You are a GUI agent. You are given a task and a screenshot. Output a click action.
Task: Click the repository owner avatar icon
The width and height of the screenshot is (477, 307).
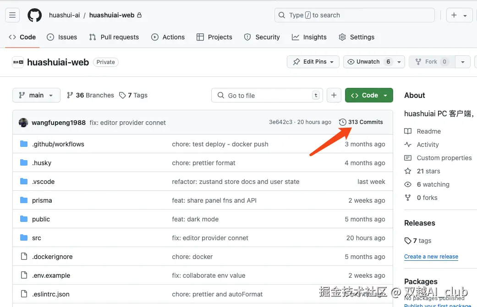click(x=18, y=62)
